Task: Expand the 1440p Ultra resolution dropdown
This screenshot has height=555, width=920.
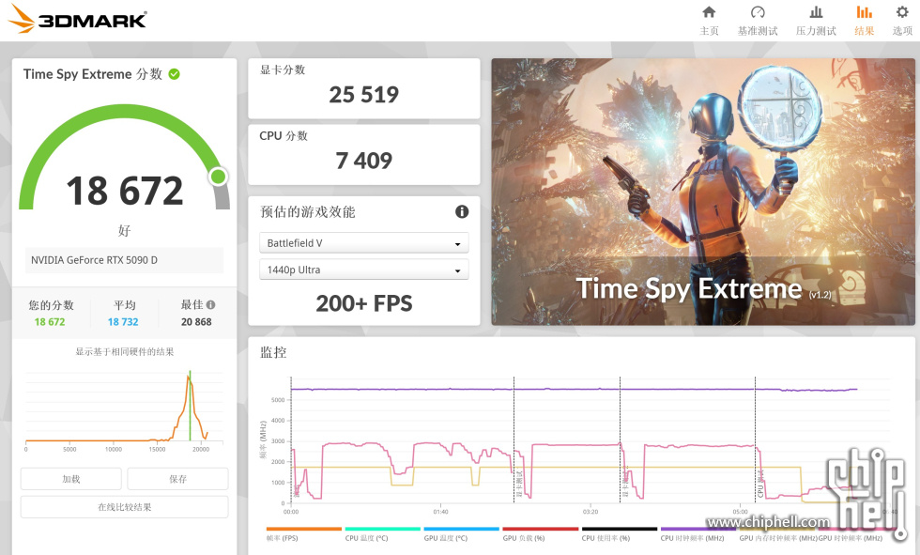Action: coord(364,270)
